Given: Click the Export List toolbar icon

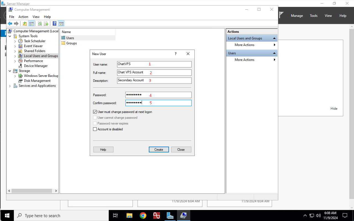Looking at the screenshot, I should point(46,24).
